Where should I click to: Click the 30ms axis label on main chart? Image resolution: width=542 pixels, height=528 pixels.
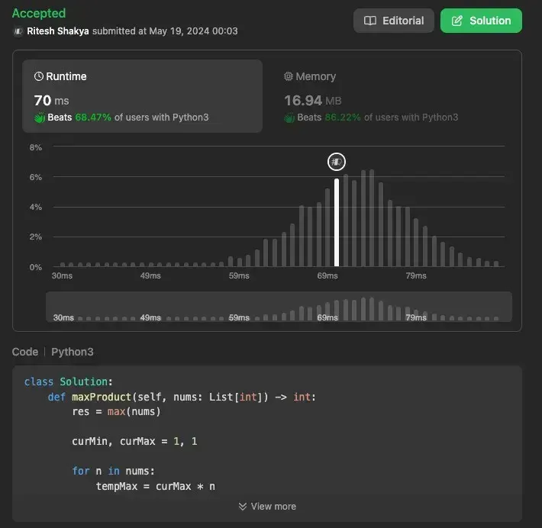pos(62,275)
